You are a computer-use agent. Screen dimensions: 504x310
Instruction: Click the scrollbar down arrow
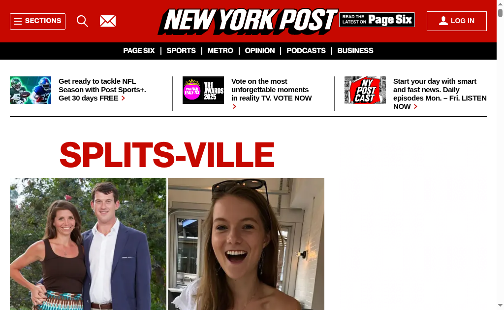pos(500,305)
